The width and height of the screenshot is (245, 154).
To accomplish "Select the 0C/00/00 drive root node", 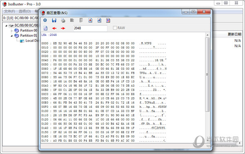I will tap(26, 25).
